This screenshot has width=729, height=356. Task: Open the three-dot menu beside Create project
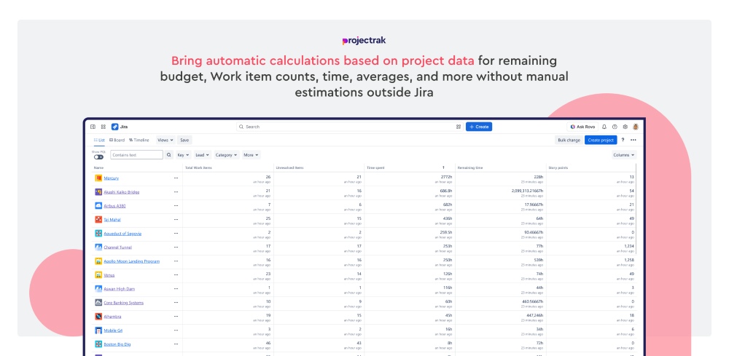click(634, 140)
